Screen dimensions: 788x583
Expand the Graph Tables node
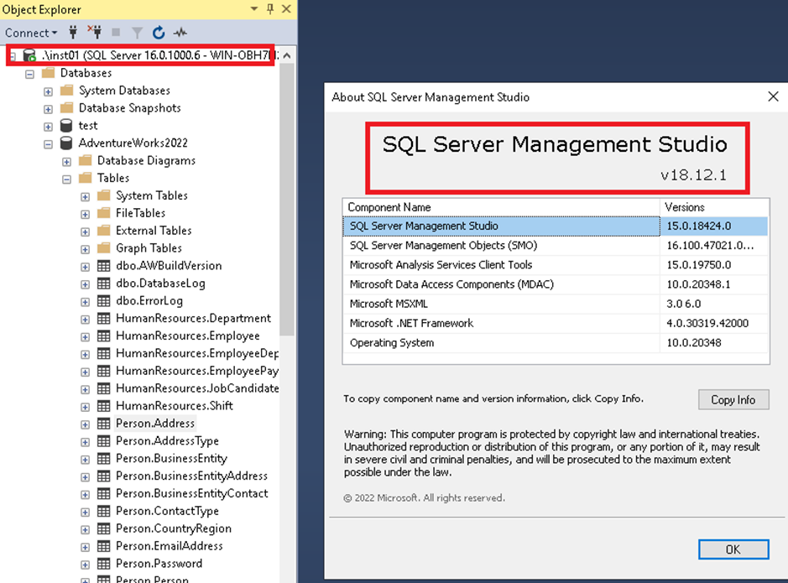(x=86, y=250)
